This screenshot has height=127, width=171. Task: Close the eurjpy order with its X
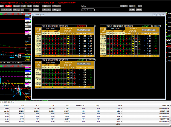coord(121,114)
